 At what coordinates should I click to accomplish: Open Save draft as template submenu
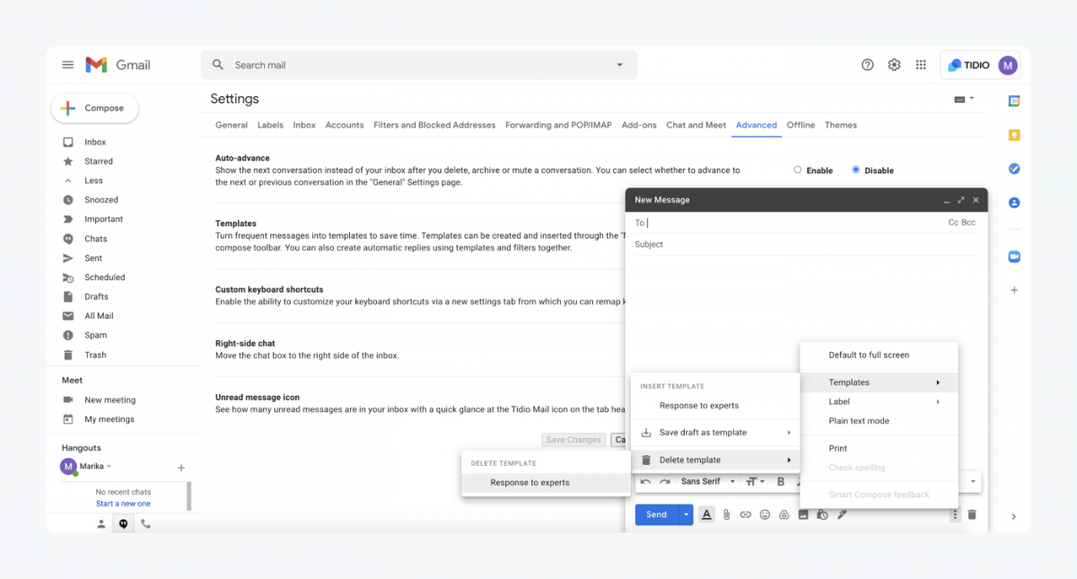click(715, 433)
